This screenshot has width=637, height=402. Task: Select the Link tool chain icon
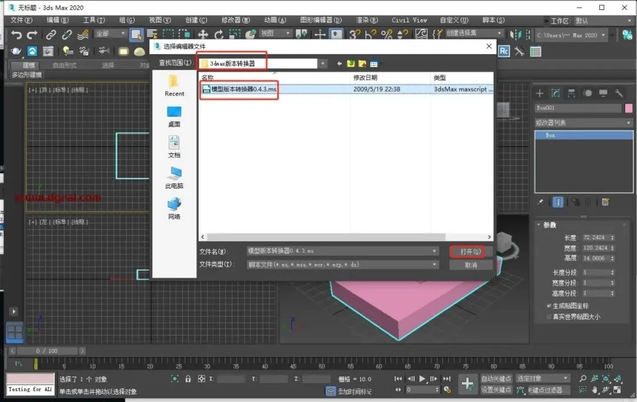coord(51,35)
